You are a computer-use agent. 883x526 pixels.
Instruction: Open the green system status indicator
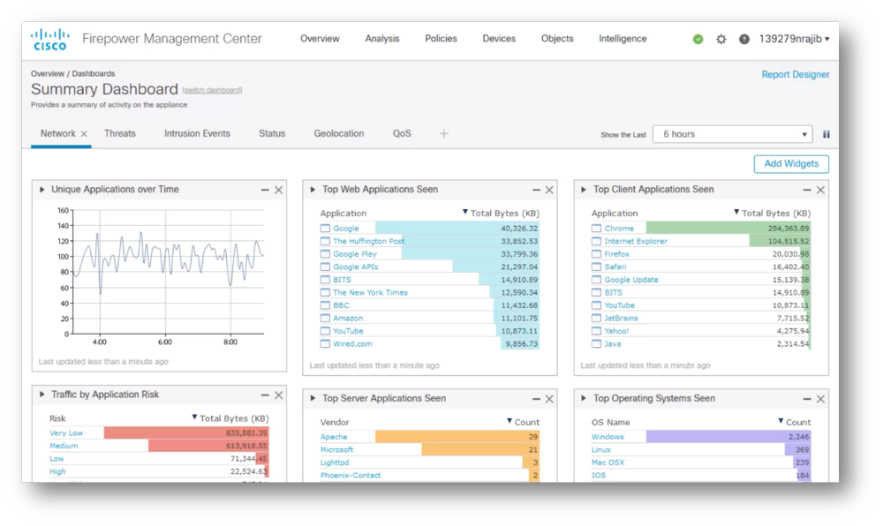coord(698,39)
